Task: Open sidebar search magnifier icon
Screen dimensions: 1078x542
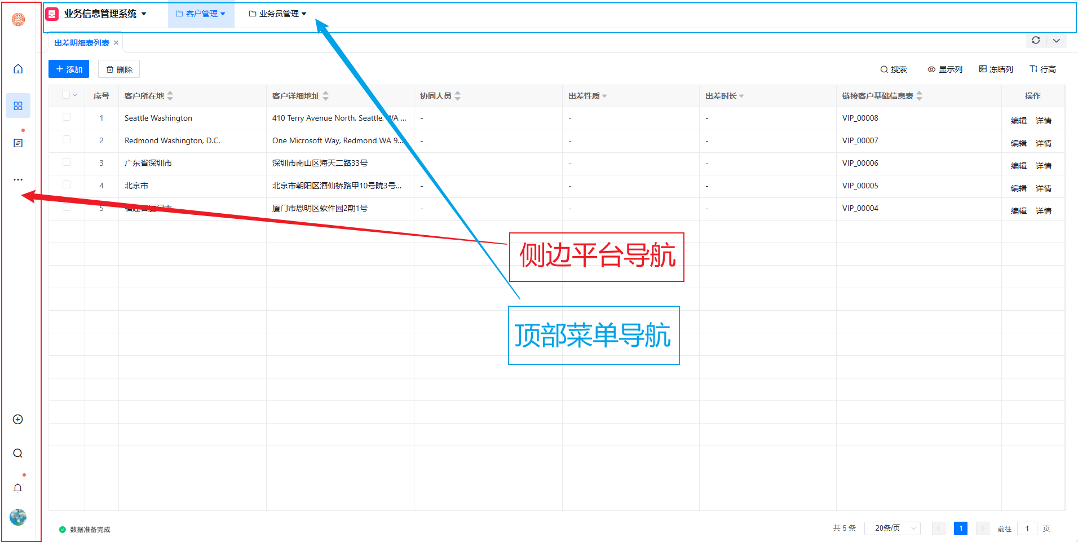Action: click(x=18, y=453)
